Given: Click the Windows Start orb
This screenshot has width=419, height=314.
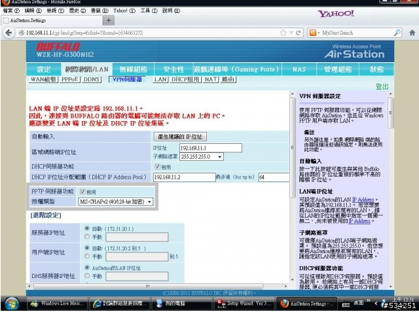Looking at the screenshot, I should coord(11,304).
